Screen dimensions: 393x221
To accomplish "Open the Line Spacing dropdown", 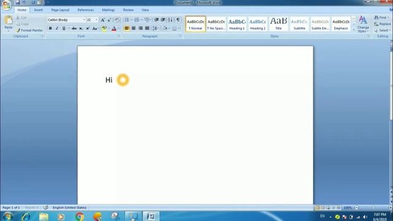I will pos(156,28).
